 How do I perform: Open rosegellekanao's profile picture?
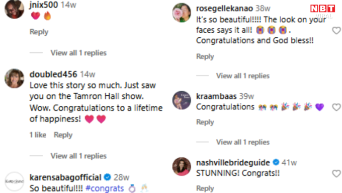tap(182, 13)
